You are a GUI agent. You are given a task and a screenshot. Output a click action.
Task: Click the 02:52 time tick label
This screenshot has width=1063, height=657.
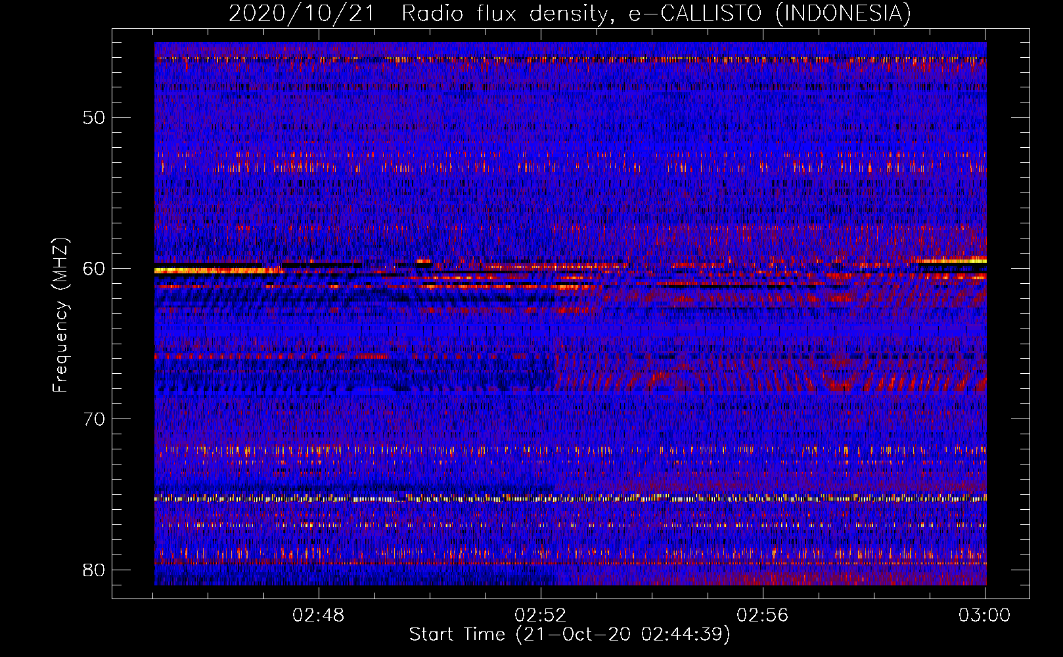click(541, 615)
